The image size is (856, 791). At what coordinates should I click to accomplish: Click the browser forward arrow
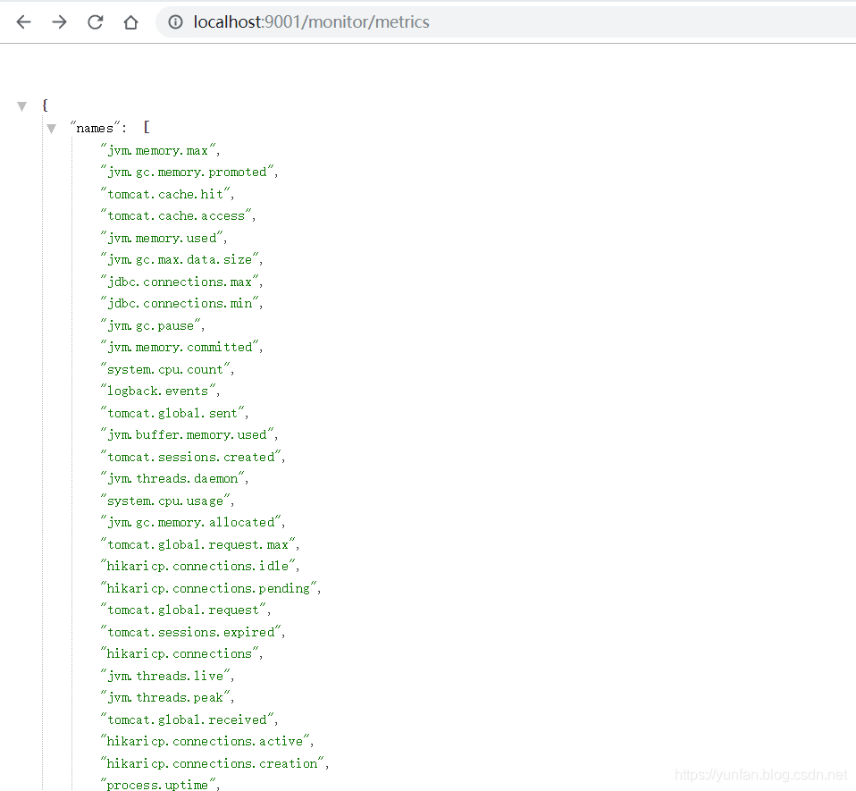click(x=59, y=21)
